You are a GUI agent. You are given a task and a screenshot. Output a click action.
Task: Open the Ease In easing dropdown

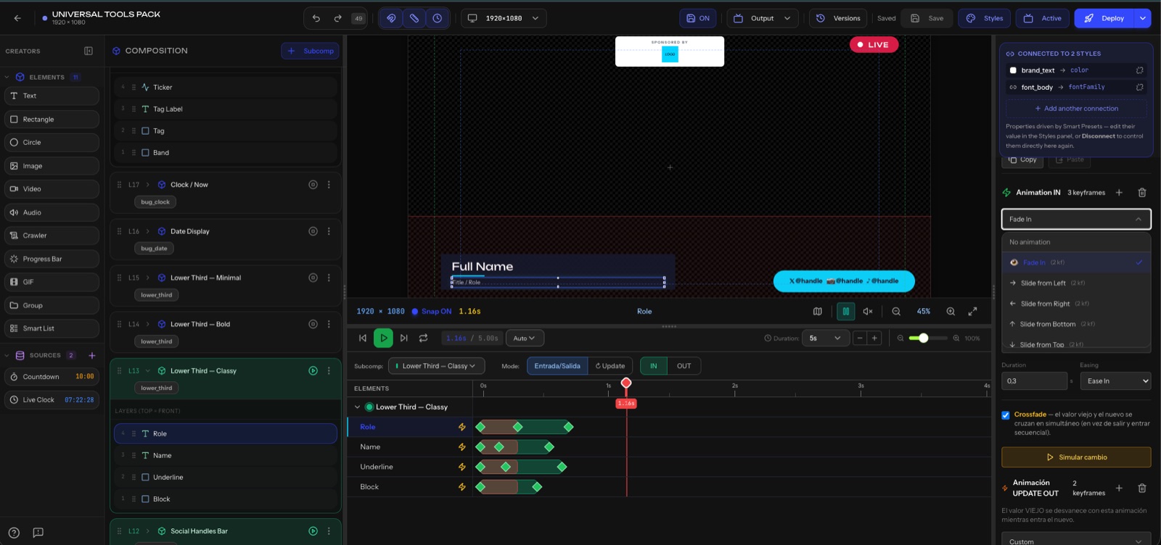tap(1115, 381)
